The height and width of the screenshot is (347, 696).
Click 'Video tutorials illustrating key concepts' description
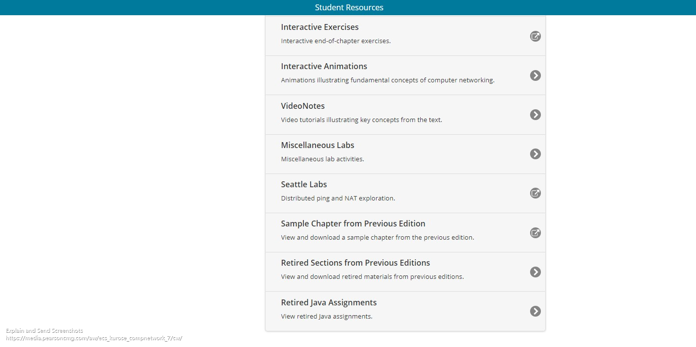pos(361,120)
